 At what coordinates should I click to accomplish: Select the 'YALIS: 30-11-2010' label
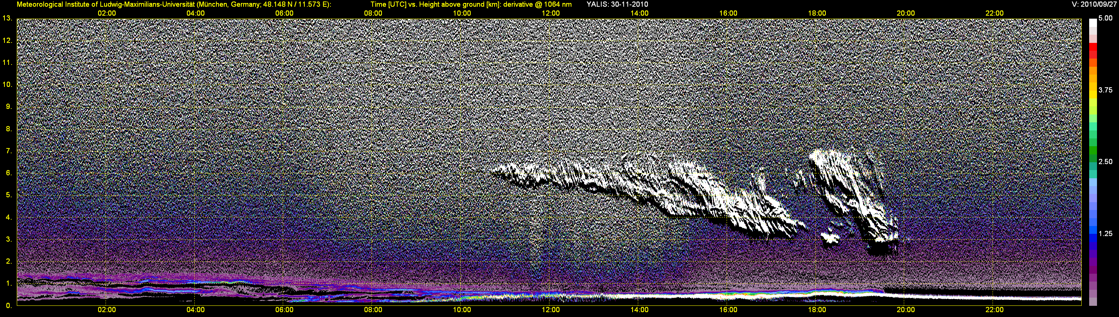click(617, 4)
